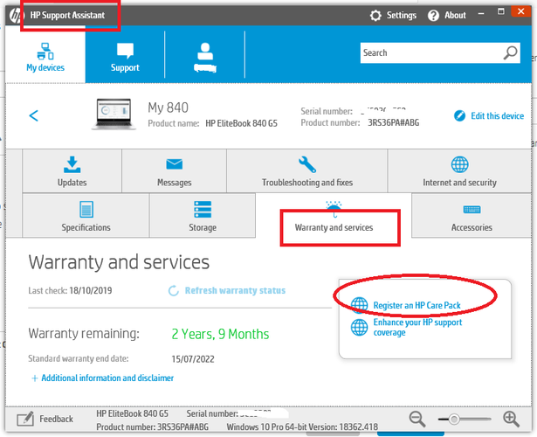
Task: Click 'HP EliteBook 840 G5' product name in header
Action: [242, 123]
